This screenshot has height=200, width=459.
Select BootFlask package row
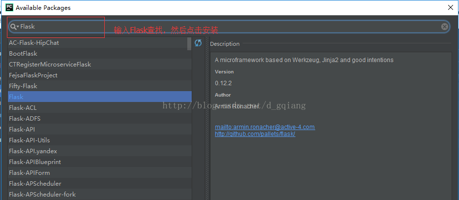coord(99,53)
